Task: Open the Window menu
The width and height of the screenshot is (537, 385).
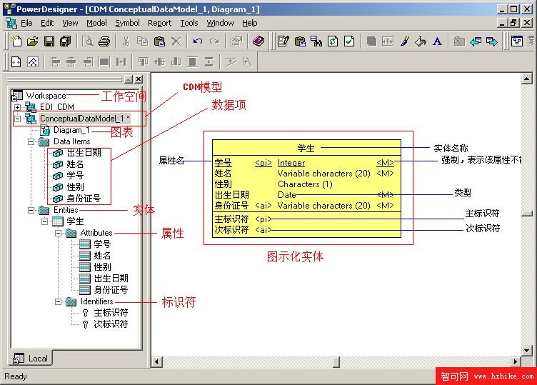Action: tap(220, 23)
